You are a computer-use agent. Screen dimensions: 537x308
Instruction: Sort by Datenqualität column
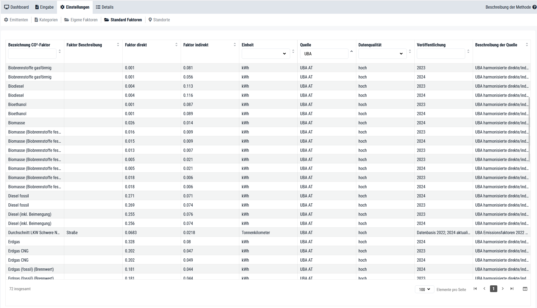click(x=410, y=51)
